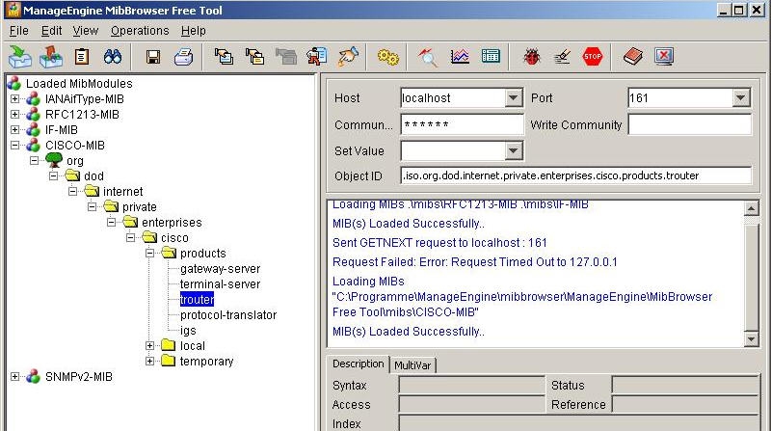Click the binoculars Find Node icon

[x=113, y=57]
